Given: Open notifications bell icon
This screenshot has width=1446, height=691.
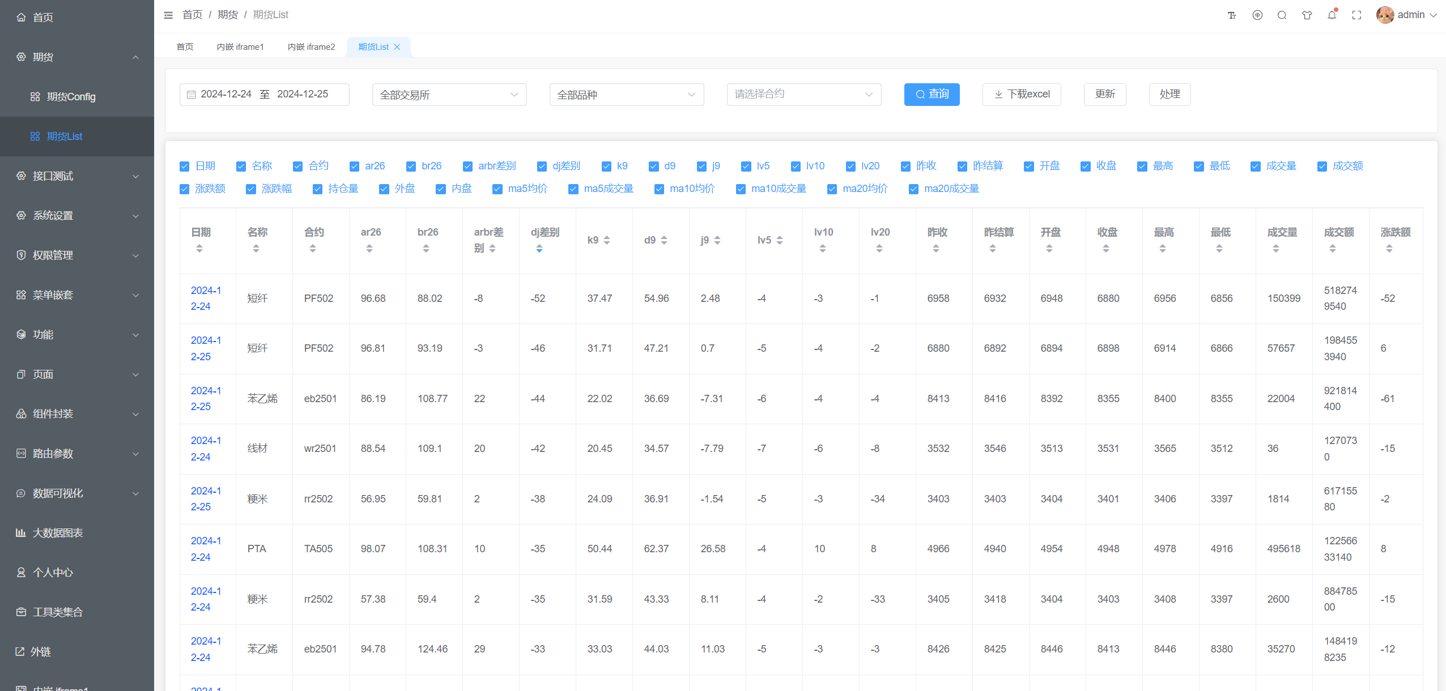Looking at the screenshot, I should point(1332,15).
